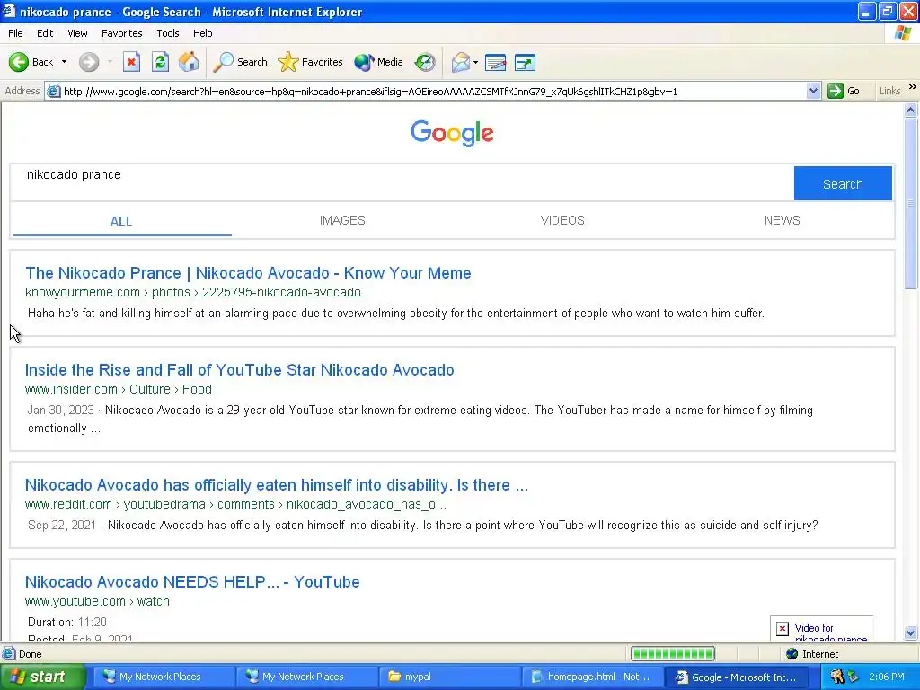Expand the Links toolbar chevron

click(913, 87)
